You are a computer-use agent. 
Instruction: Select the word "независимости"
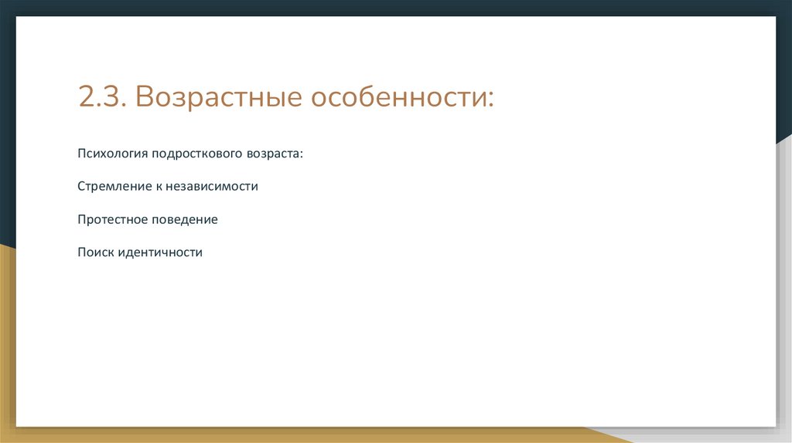tap(212, 187)
